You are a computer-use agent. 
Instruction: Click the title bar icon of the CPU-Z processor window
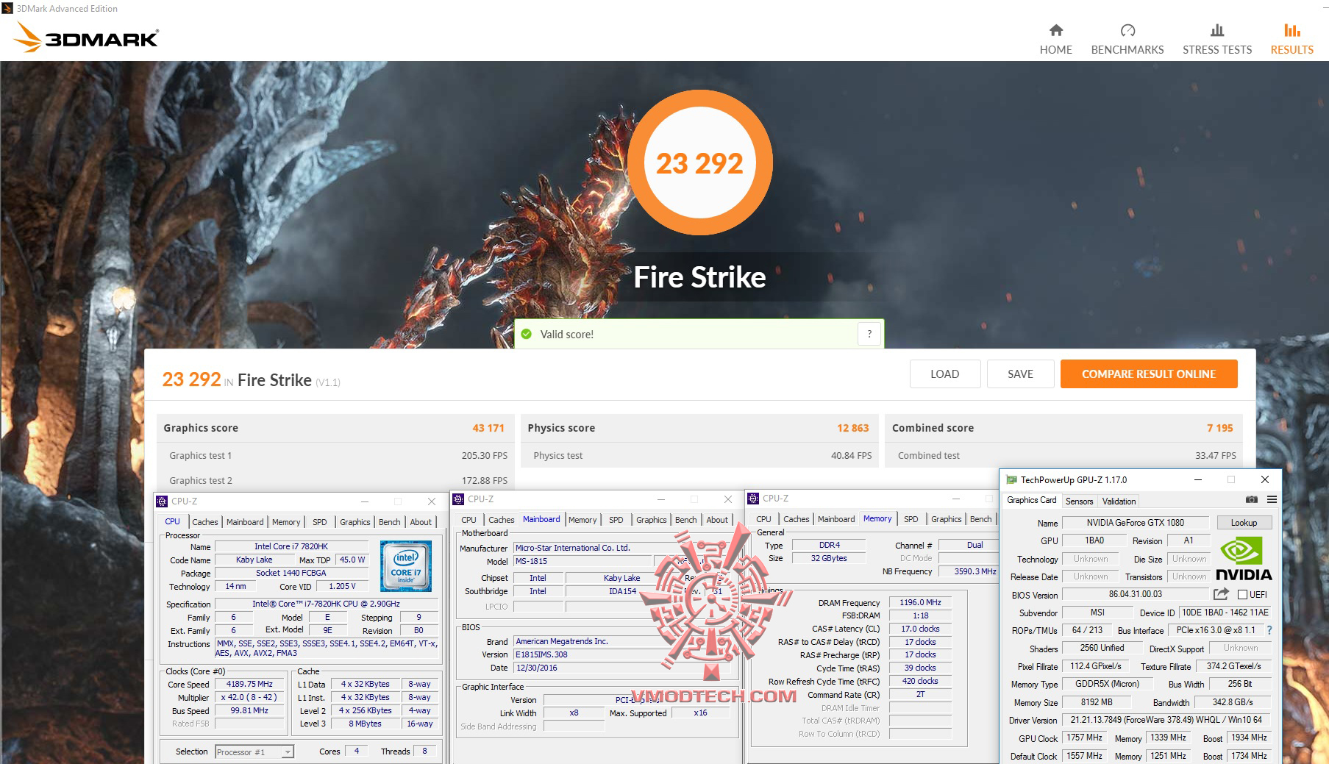[162, 501]
